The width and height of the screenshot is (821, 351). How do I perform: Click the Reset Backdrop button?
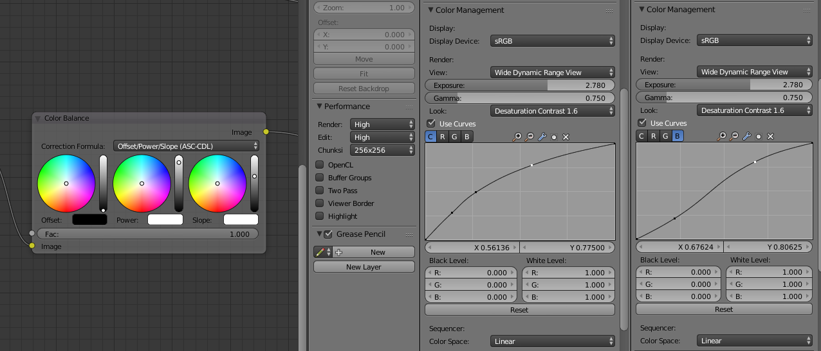coord(364,89)
